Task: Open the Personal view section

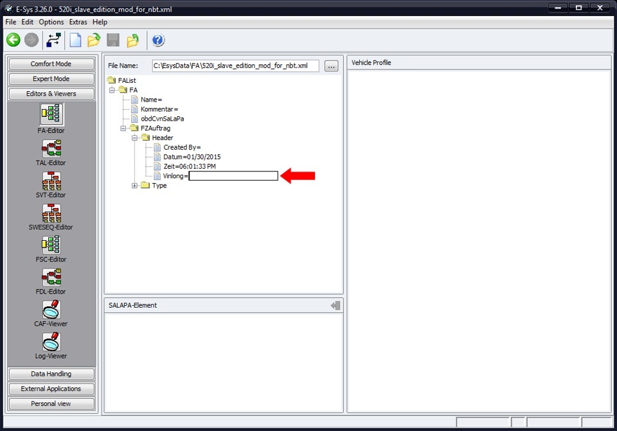Action: pyautogui.click(x=51, y=403)
